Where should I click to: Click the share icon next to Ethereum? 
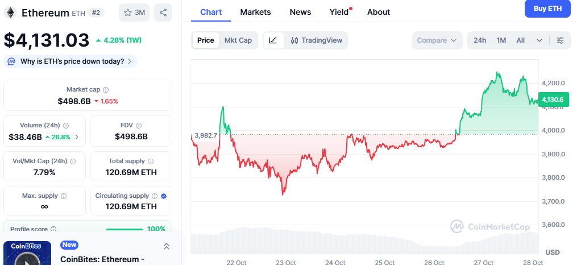163,12
